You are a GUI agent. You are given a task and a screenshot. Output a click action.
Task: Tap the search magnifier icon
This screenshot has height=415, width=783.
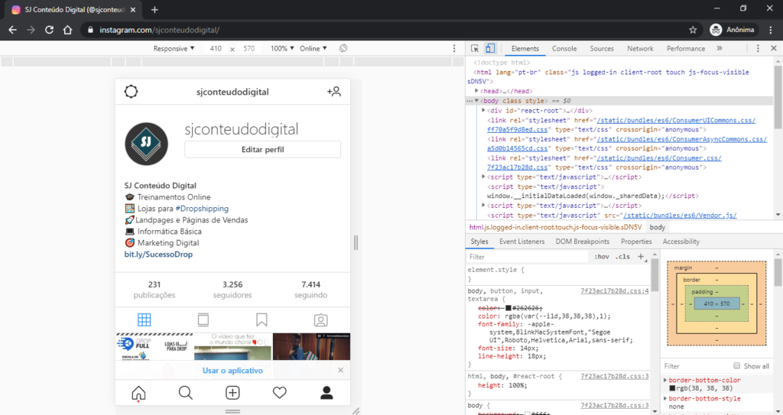185,393
